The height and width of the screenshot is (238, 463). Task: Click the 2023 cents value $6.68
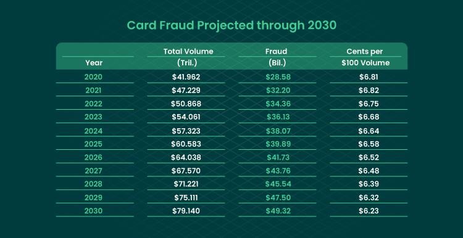369,117
